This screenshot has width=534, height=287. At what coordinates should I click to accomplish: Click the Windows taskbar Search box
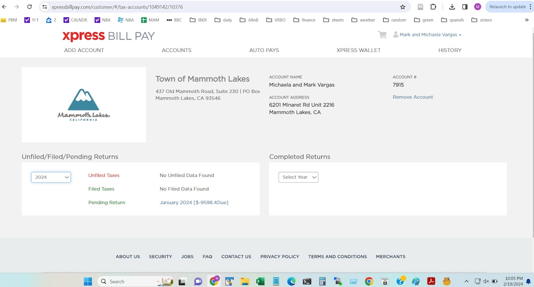point(136,281)
